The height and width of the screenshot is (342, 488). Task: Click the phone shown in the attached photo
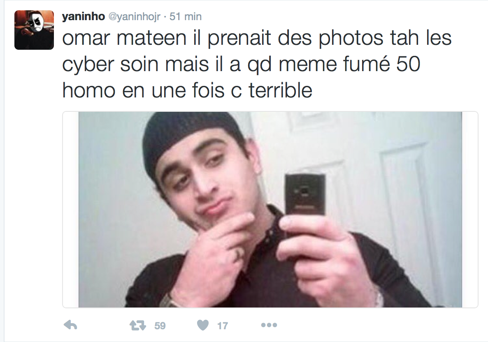click(305, 195)
